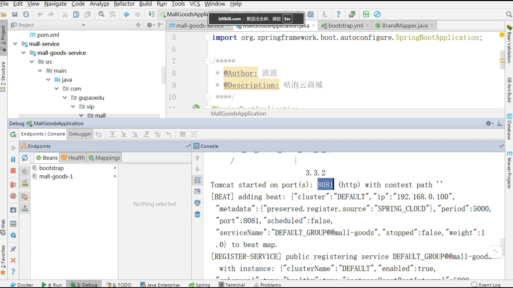This screenshot has width=513, height=288.
Task: Collapse the vip package node
Action: click(73, 106)
